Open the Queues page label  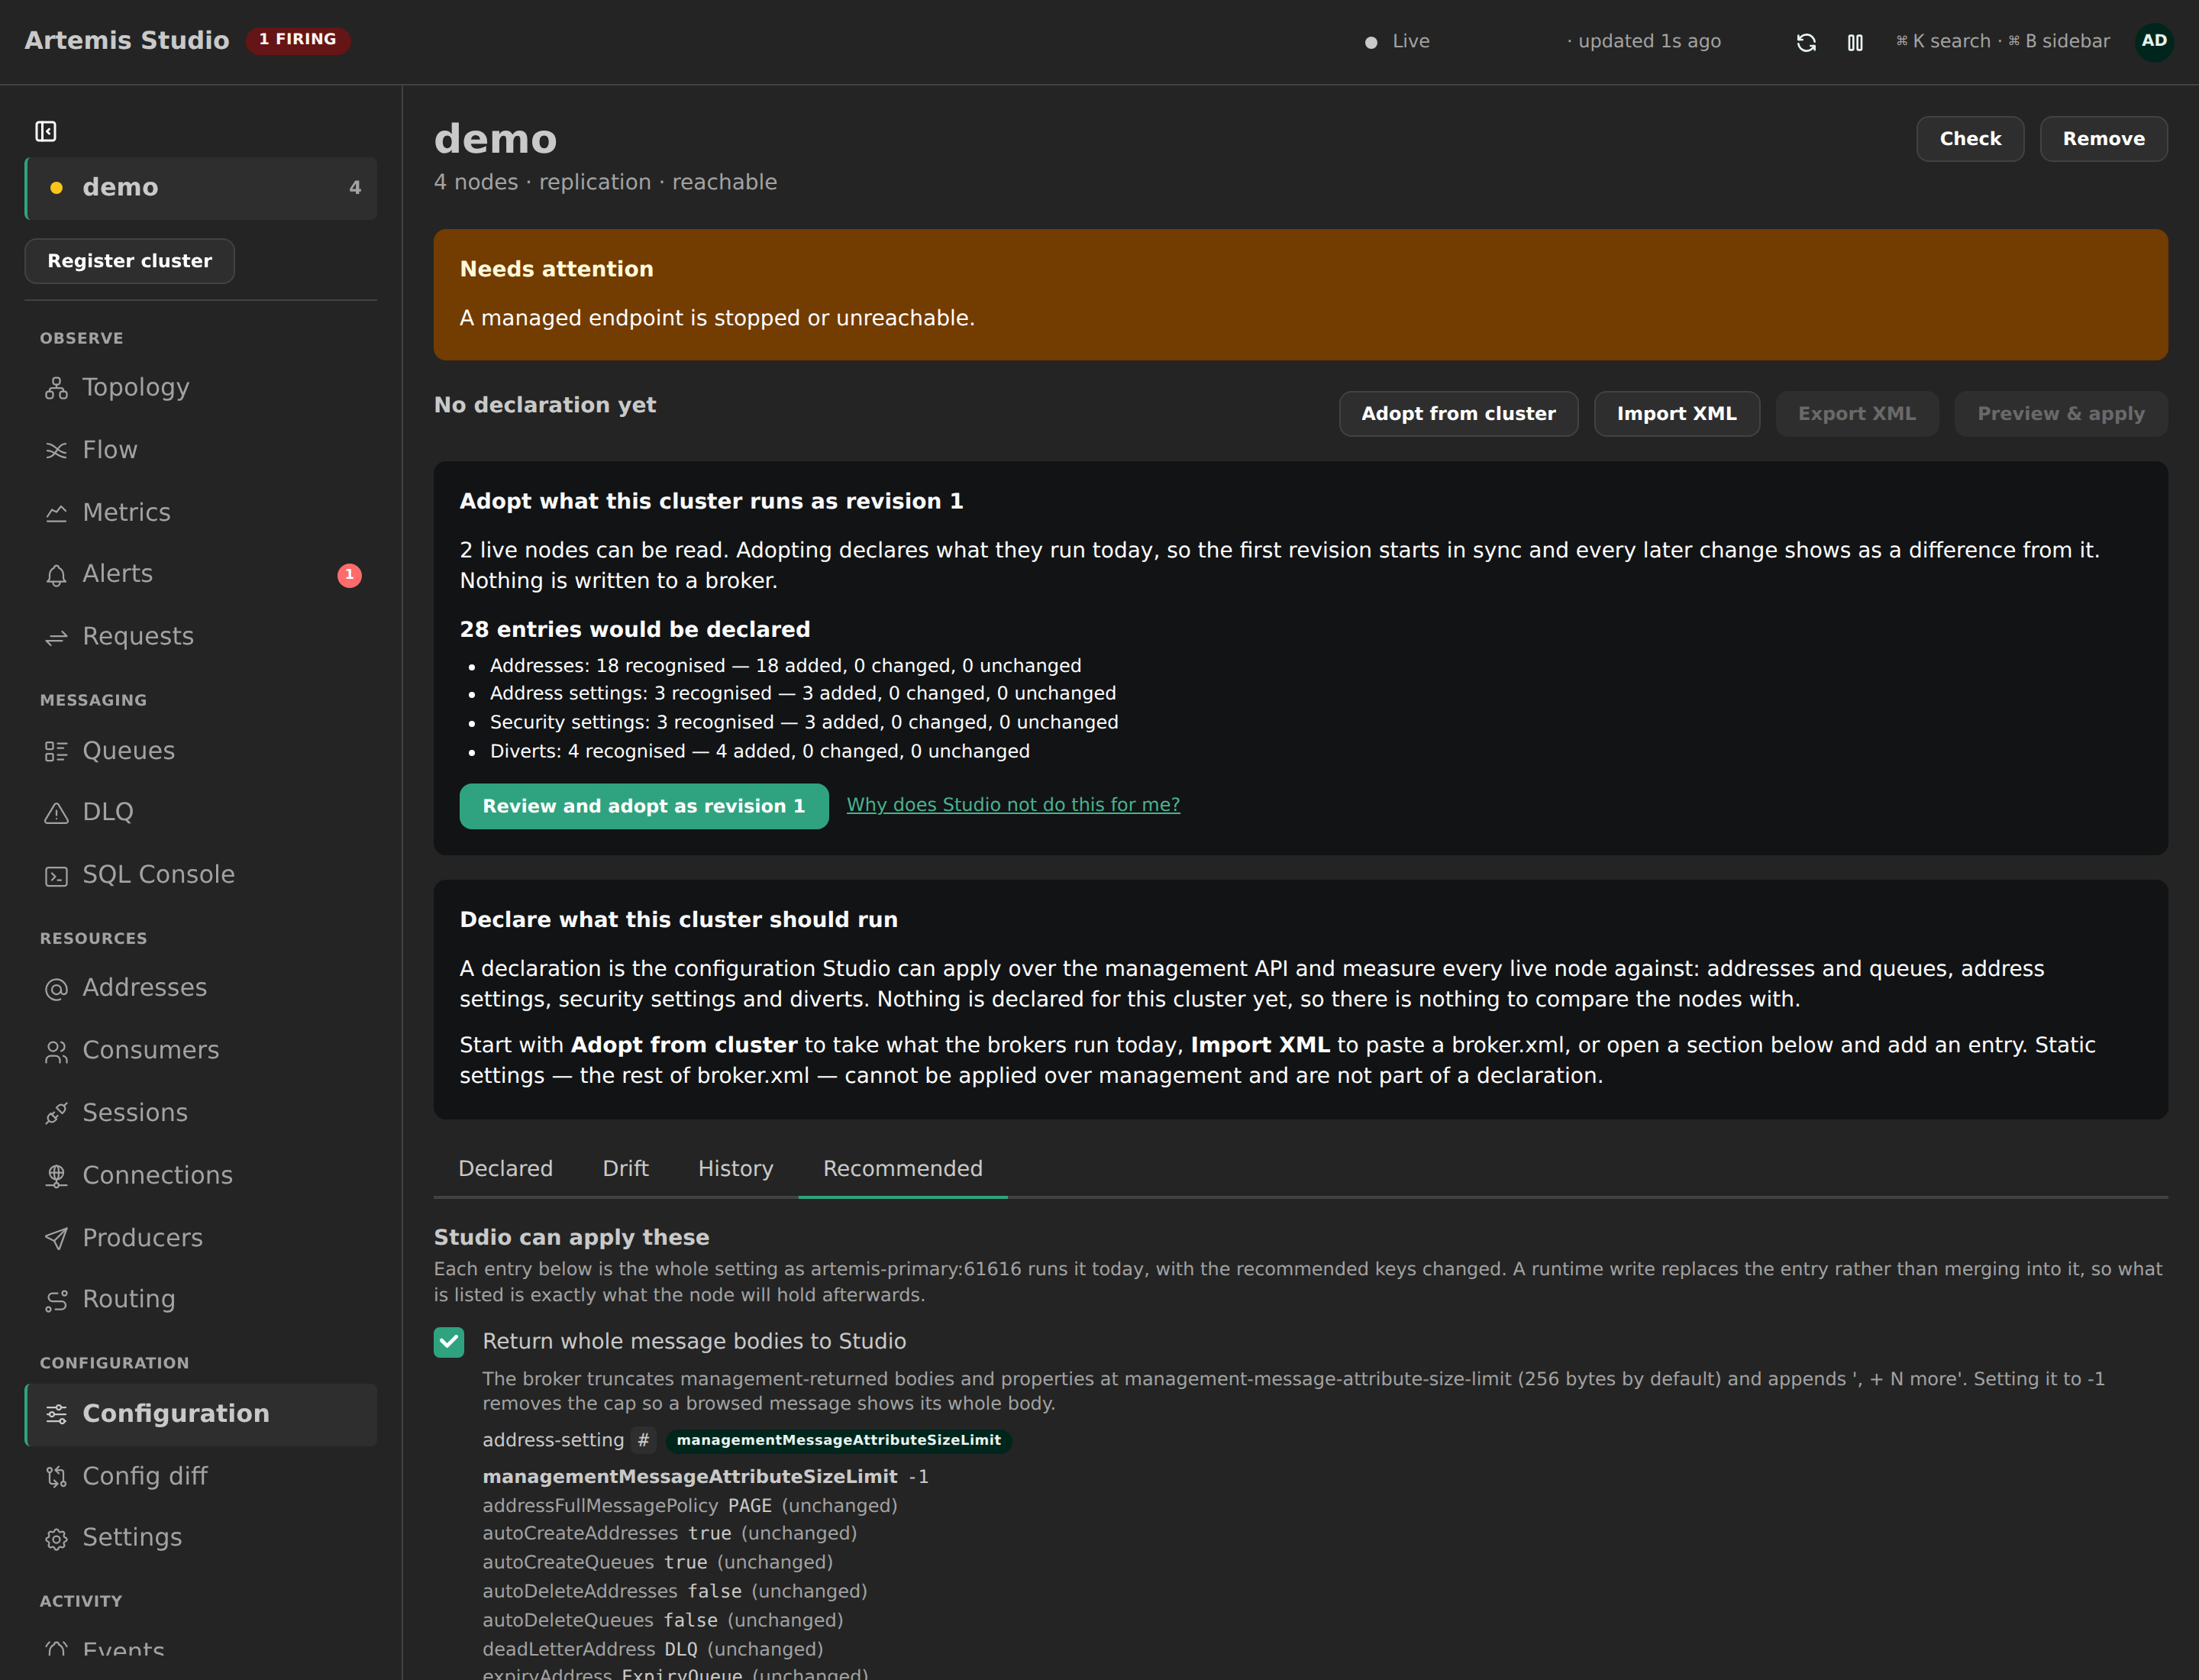click(x=128, y=750)
